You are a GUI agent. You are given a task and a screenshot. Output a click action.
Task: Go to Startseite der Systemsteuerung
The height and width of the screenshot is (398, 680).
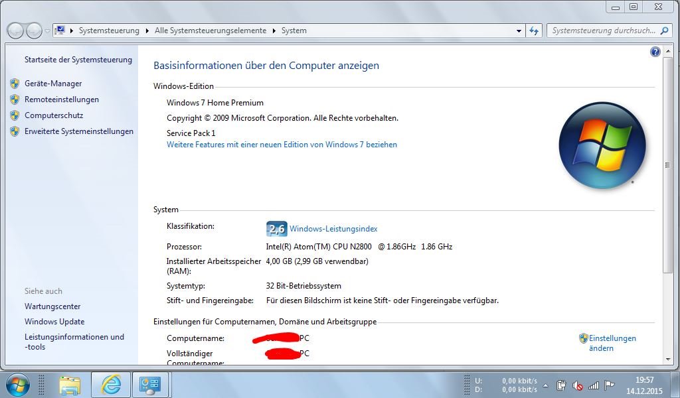click(x=78, y=60)
